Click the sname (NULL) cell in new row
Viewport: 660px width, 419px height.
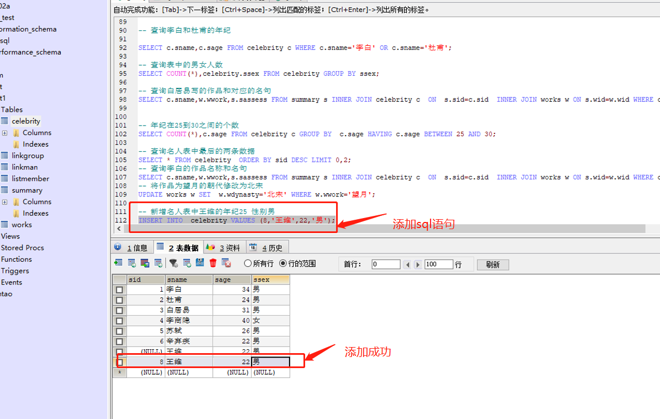(188, 373)
